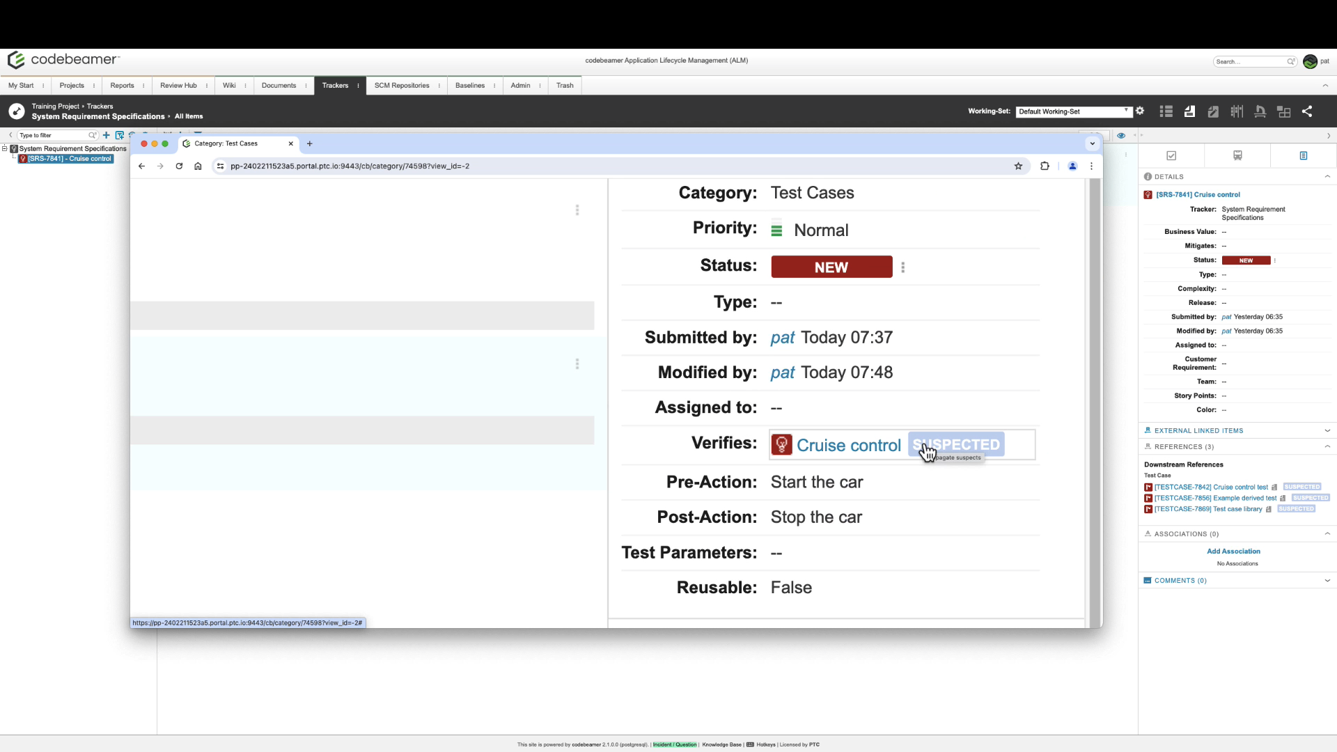Viewport: 1337px width, 752px height.
Task: Click the Cruise control link in Verifies field
Action: [849, 445]
